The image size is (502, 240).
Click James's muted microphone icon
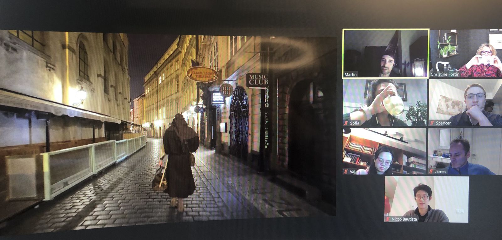tap(431, 171)
